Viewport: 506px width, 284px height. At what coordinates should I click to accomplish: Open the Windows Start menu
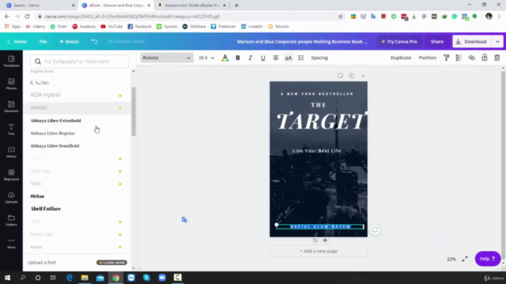[x=7, y=278]
